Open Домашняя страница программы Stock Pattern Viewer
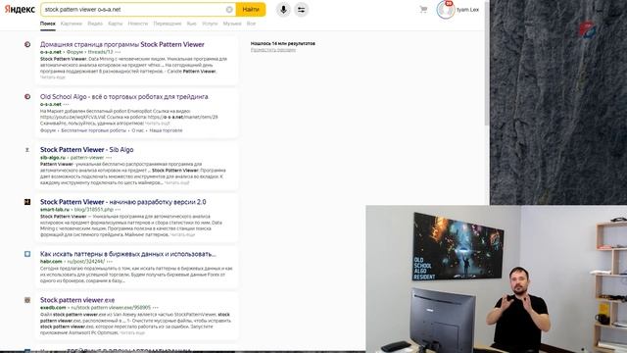Viewport: 627px width, 353px height. click(x=121, y=44)
